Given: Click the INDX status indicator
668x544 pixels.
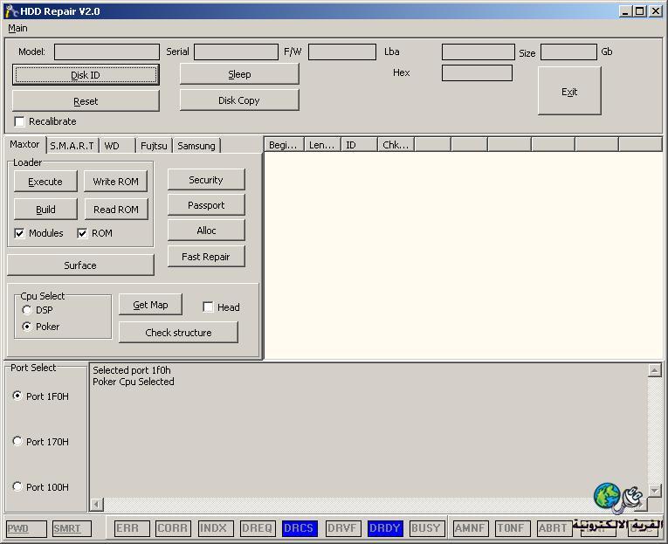Looking at the screenshot, I should click(216, 528).
